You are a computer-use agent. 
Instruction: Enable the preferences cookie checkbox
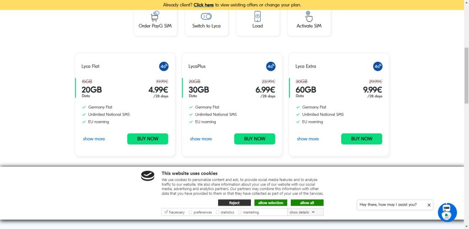tap(191, 212)
